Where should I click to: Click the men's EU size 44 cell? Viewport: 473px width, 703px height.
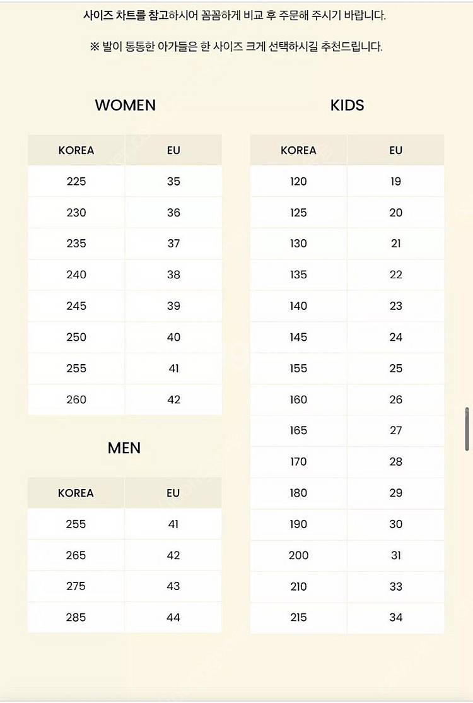click(x=173, y=617)
